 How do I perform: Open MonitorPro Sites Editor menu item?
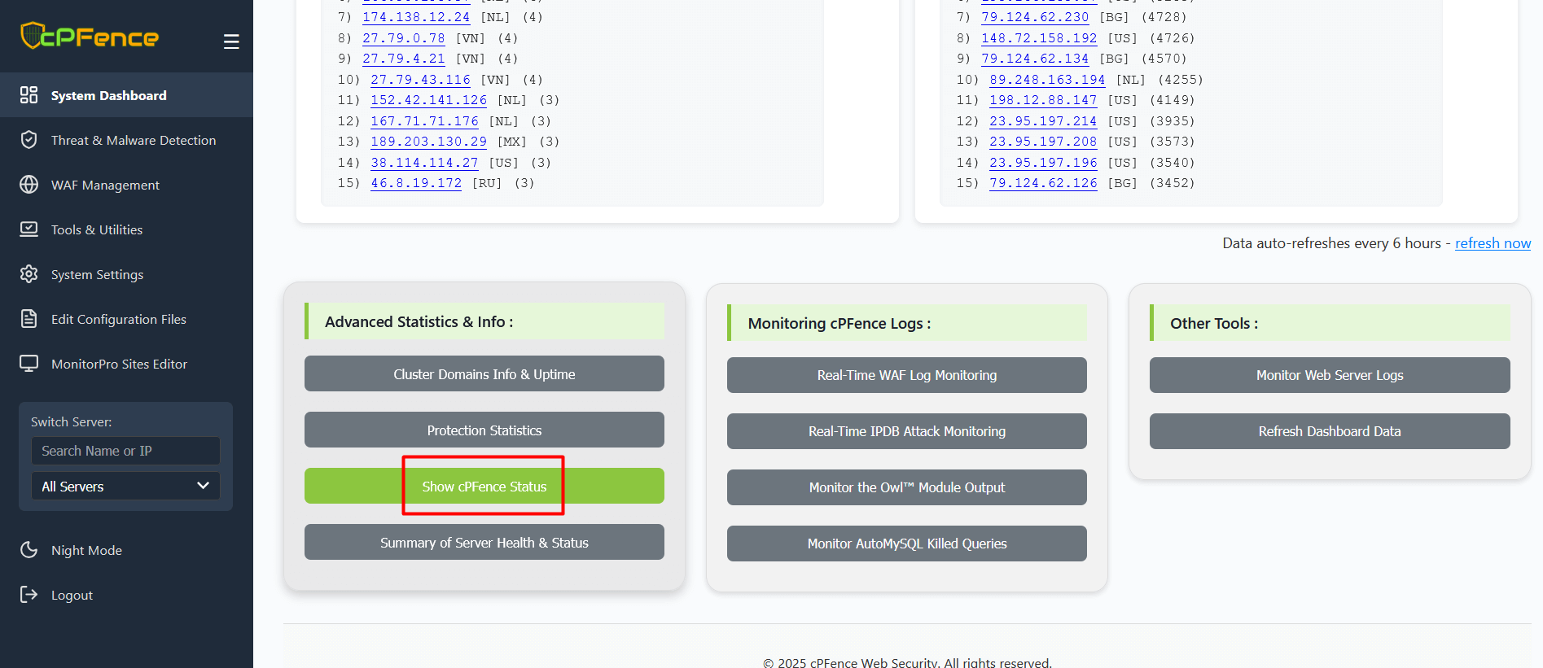(x=119, y=364)
